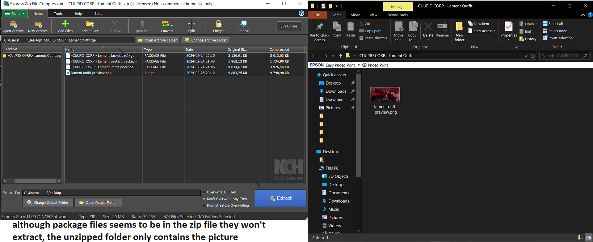Split the archive into parts

(191, 26)
